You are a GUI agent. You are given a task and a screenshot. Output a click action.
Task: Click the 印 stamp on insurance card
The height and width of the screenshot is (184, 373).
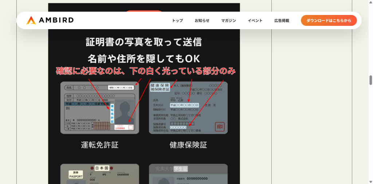[x=220, y=127]
